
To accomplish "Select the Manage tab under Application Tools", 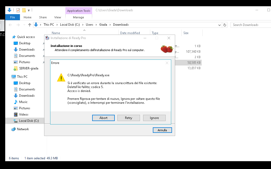I will (79, 17).
